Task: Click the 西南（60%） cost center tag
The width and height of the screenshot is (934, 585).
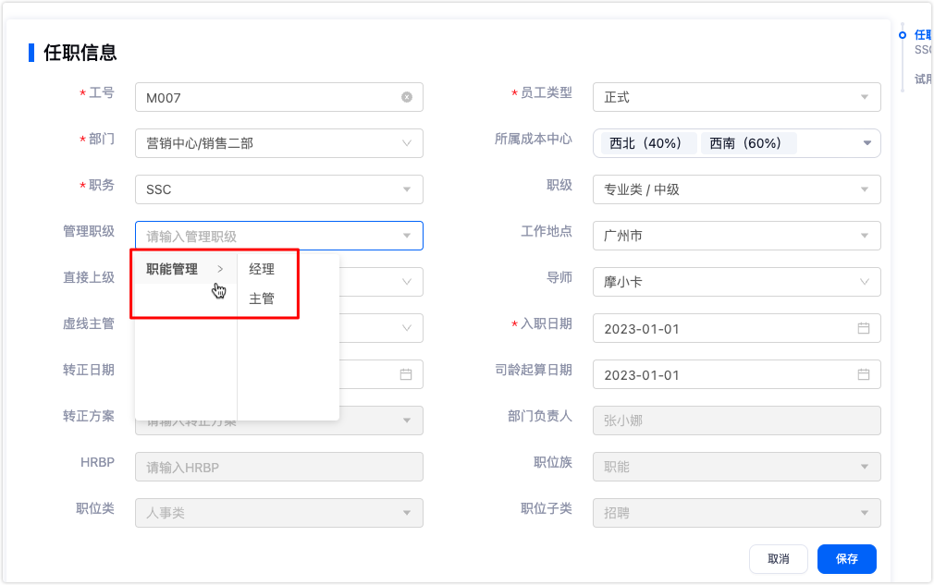Action: tap(746, 143)
